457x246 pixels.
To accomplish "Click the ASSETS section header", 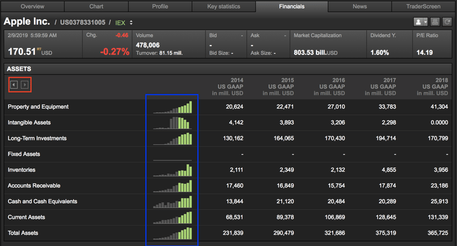I will (x=19, y=68).
